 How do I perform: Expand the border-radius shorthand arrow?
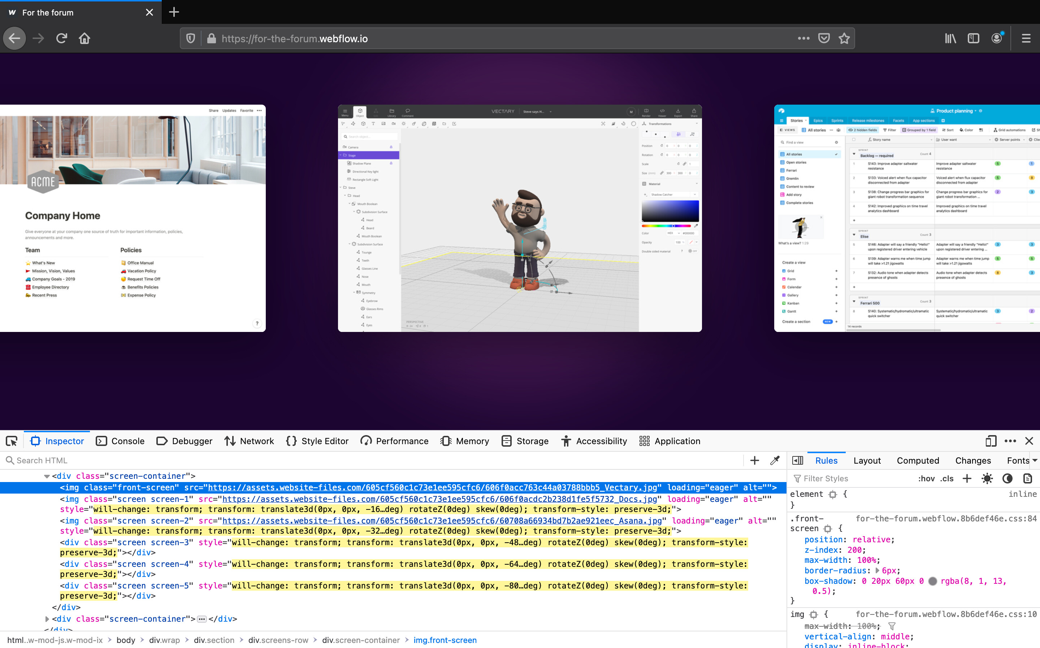[877, 570]
